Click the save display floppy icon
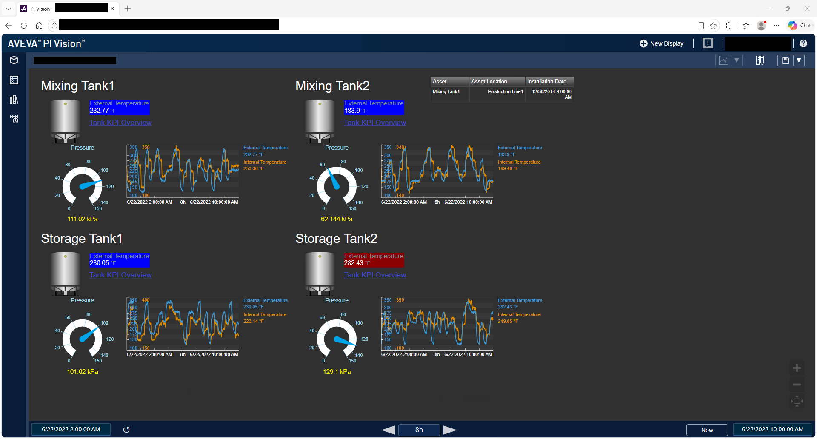Screen dimensions: 817x439 pyautogui.click(x=786, y=60)
